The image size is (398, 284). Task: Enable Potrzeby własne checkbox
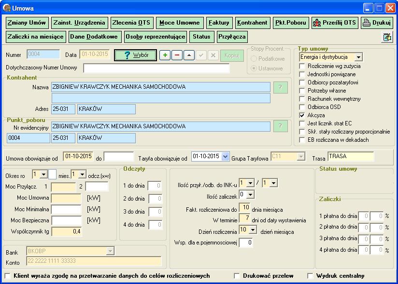[302, 91]
